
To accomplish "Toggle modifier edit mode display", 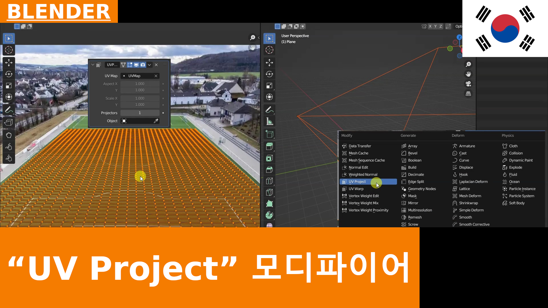I will pos(130,65).
